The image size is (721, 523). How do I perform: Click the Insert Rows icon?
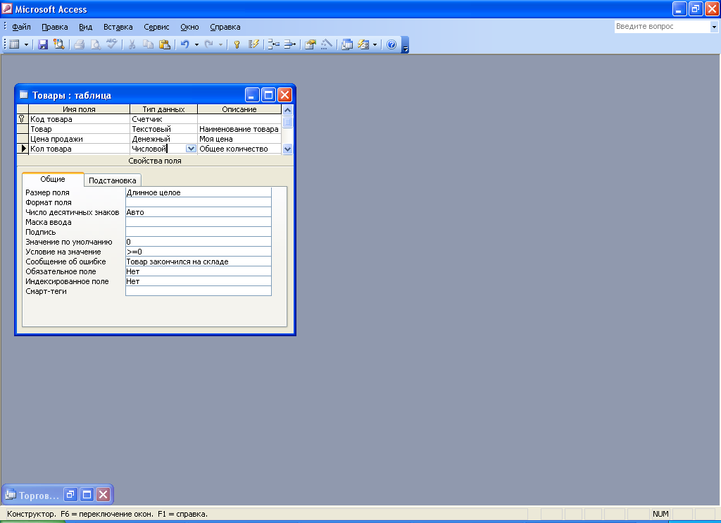pyautogui.click(x=274, y=44)
